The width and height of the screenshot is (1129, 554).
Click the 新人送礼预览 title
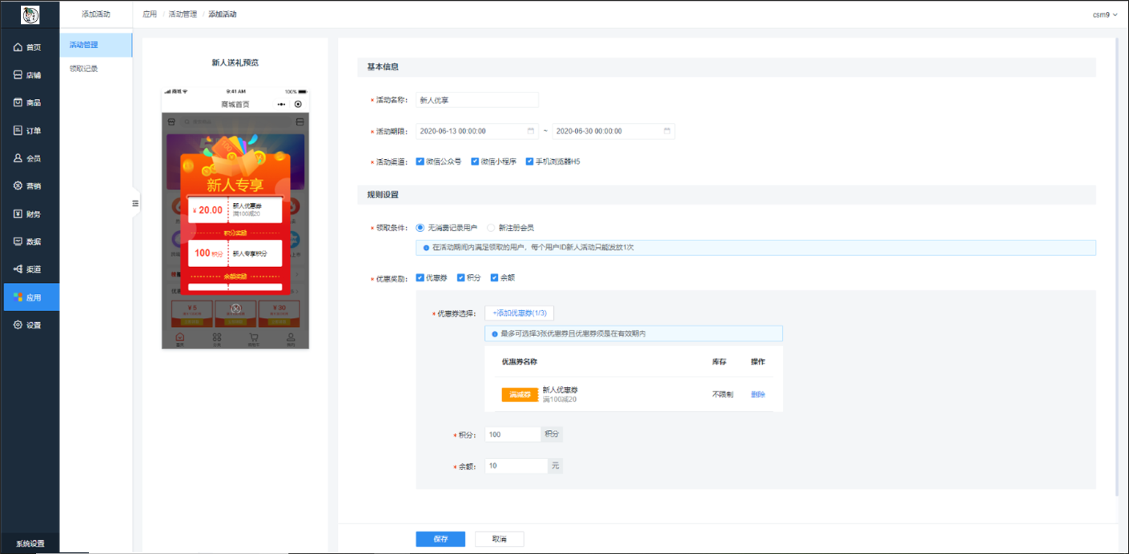pyautogui.click(x=235, y=62)
